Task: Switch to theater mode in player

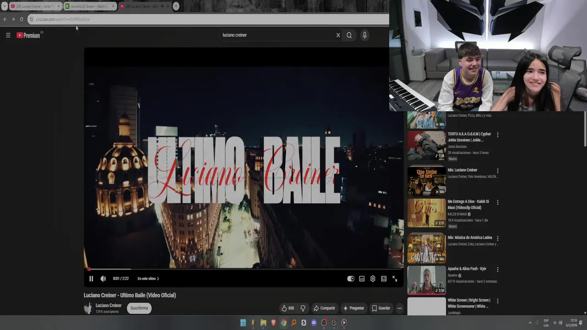Action: point(384,279)
